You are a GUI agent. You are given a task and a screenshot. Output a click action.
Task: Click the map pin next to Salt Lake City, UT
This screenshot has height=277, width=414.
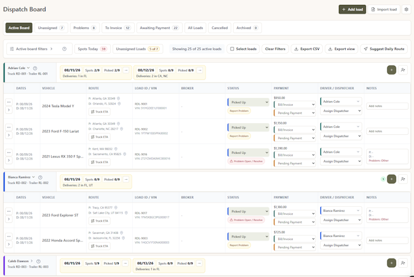(x=126, y=213)
